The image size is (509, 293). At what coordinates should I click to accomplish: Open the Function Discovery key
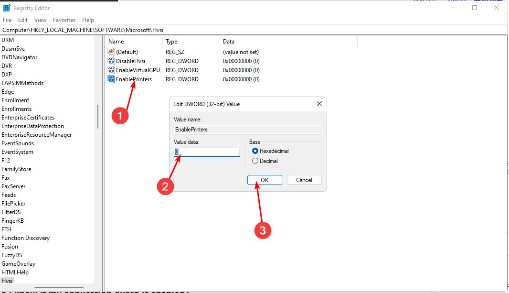[x=25, y=238]
